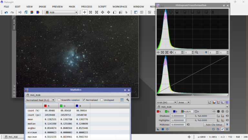Viewport: 248px width, 140px height.
Task: Open the WORKSPACE menu
Action: (120, 7)
